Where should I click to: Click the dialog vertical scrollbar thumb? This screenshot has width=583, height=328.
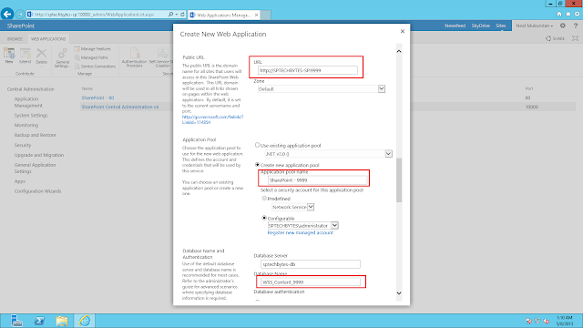(399, 180)
